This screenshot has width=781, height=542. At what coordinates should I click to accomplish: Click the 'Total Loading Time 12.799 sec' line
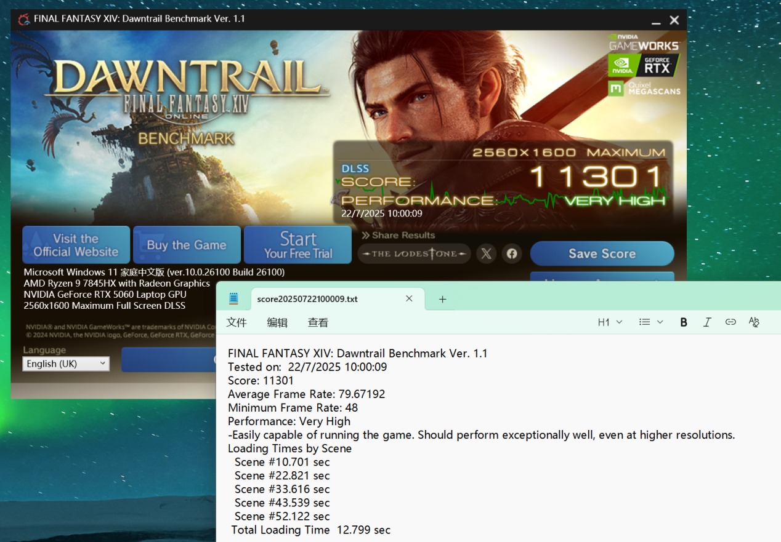[311, 530]
